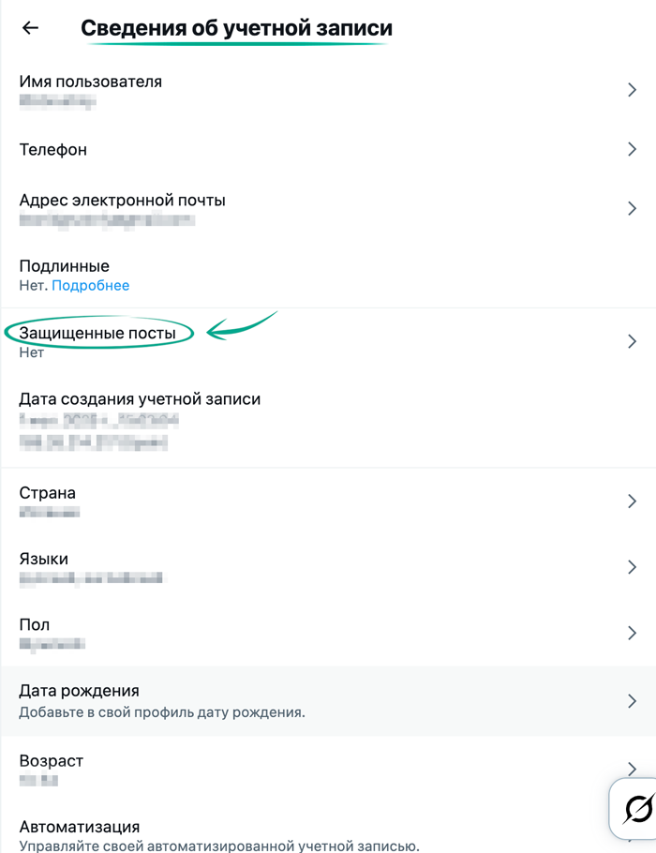Click the Телефон label
Viewport: 656px width, 853px height.
[53, 149]
